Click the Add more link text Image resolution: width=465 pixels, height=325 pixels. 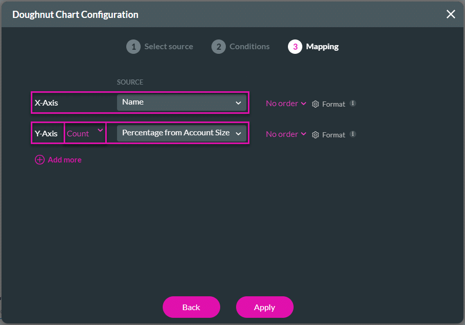coord(65,160)
